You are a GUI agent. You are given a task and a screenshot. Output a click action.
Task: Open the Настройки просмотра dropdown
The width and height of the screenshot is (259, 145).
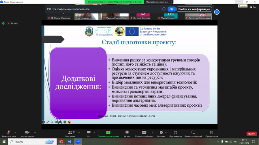click(159, 2)
